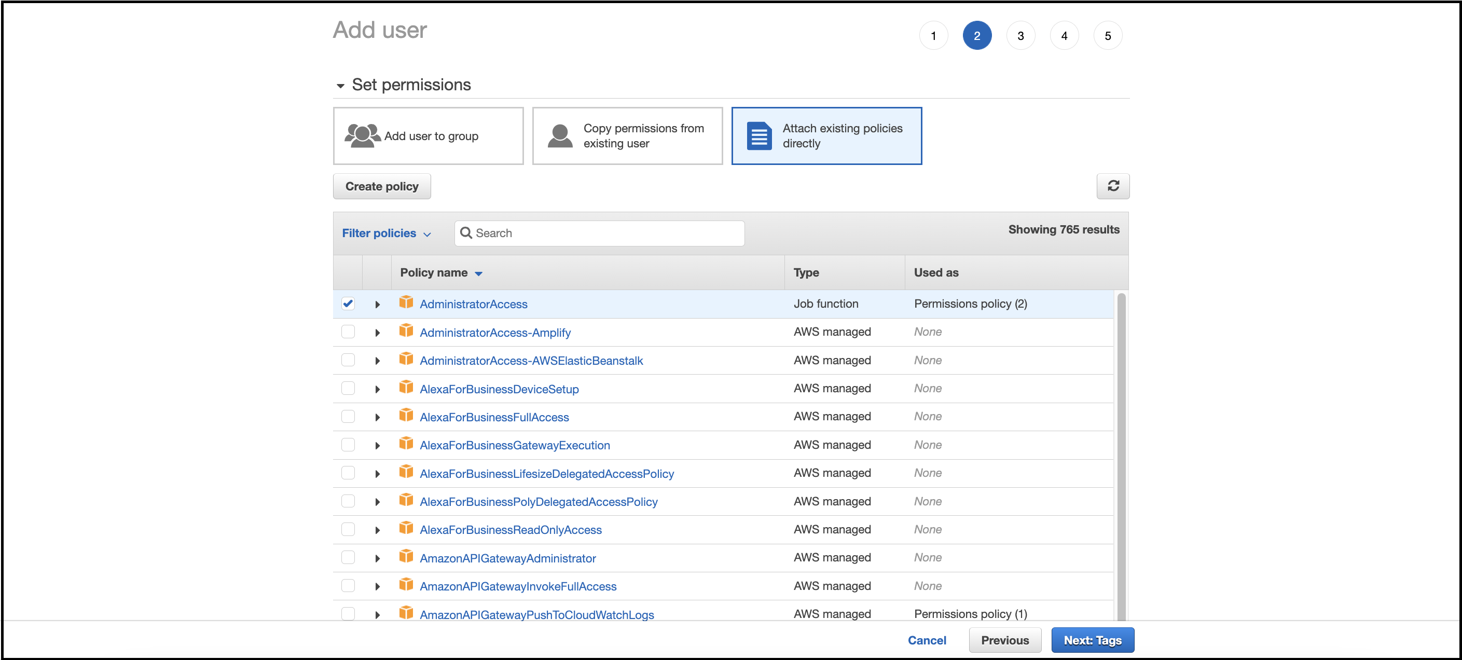Select Attach existing policies directly
The width and height of the screenshot is (1462, 660).
tap(826, 136)
